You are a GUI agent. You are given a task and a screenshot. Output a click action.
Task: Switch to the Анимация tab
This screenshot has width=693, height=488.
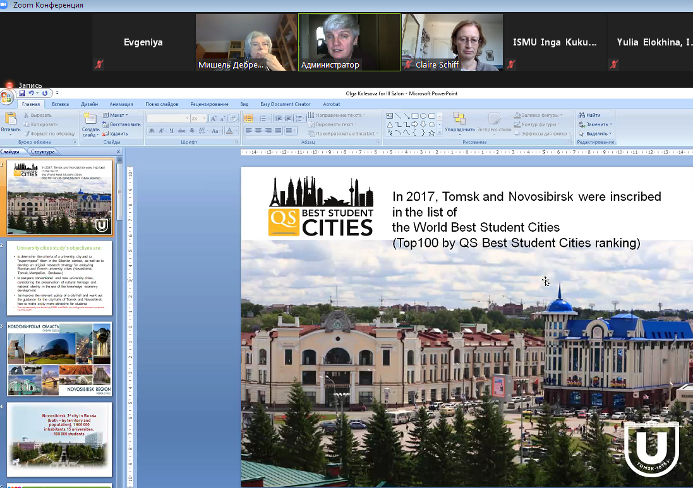pyautogui.click(x=121, y=104)
